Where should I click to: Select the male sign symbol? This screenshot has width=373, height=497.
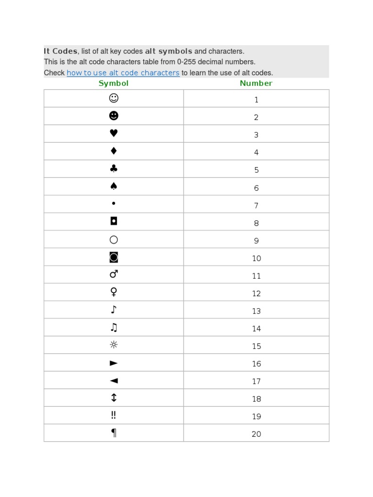(x=114, y=275)
